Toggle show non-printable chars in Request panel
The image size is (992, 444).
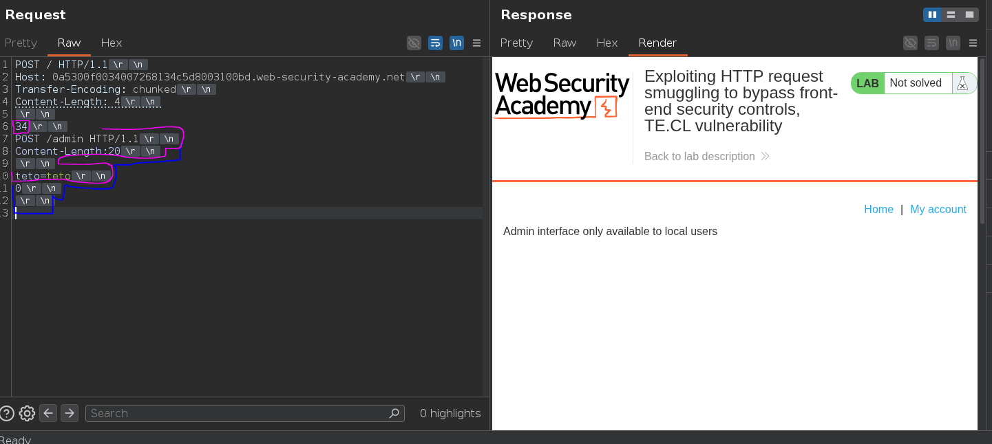[x=456, y=43]
